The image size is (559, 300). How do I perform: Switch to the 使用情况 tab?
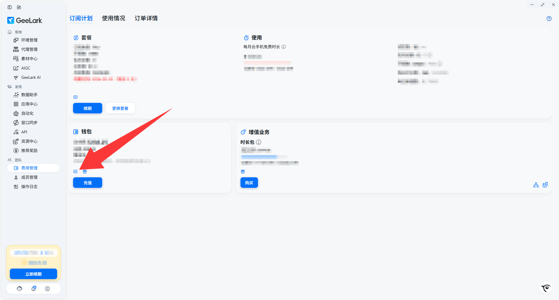click(114, 18)
